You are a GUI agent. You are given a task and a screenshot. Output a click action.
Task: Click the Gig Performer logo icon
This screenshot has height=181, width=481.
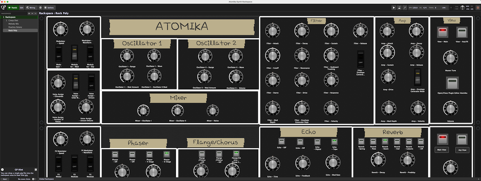point(3,7)
